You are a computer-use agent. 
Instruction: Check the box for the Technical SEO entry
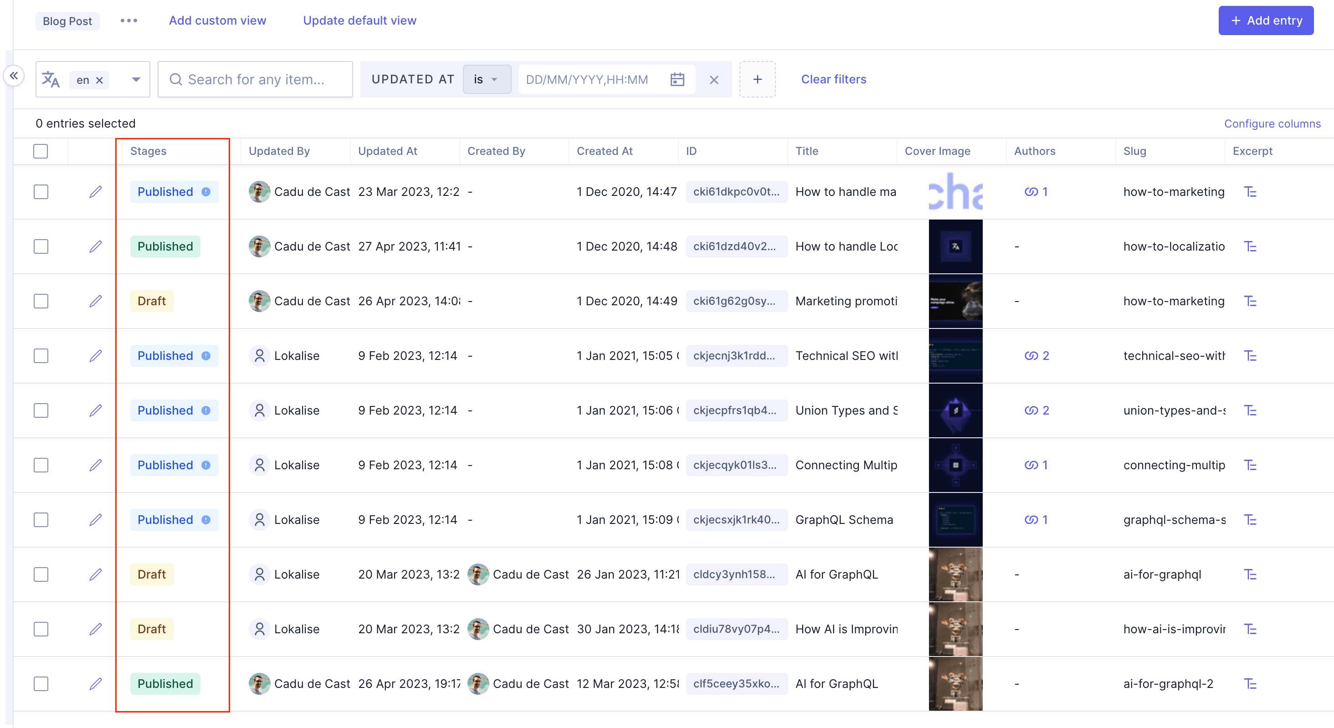point(41,356)
